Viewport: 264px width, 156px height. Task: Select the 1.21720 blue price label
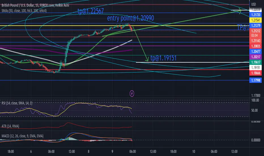click(x=256, y=15)
